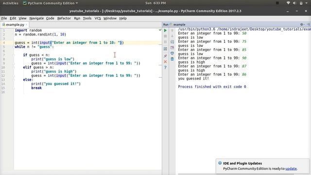The width and height of the screenshot is (311, 175).
Task: Click the fold end marker at line 12
Action: pyautogui.click(x=14, y=76)
